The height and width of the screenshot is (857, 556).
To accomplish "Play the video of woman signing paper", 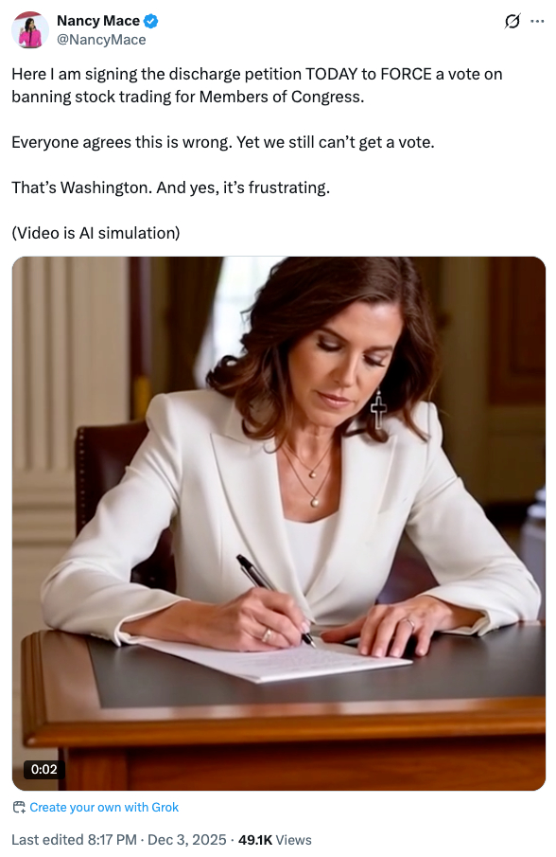I will (x=279, y=524).
